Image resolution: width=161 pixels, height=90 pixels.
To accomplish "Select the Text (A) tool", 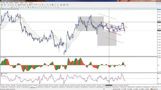I will click(23, 7).
